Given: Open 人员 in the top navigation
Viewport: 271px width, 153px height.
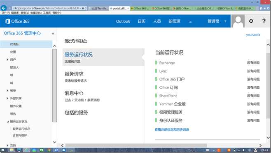Looking at the screenshot, I should point(157,21).
